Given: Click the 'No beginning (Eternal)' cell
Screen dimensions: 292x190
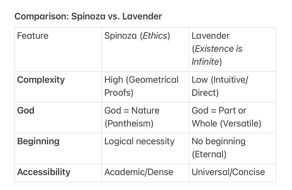Looking at the screenshot, I should click(x=218, y=147).
